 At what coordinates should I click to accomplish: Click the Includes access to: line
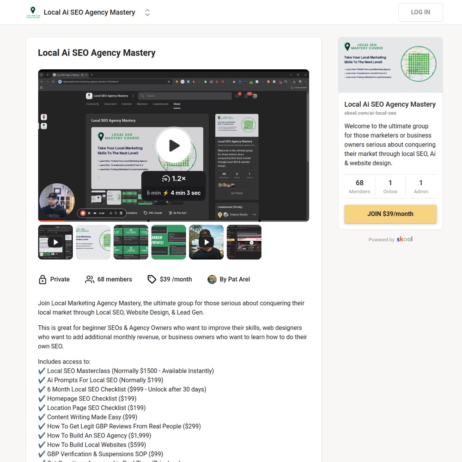pos(64,362)
